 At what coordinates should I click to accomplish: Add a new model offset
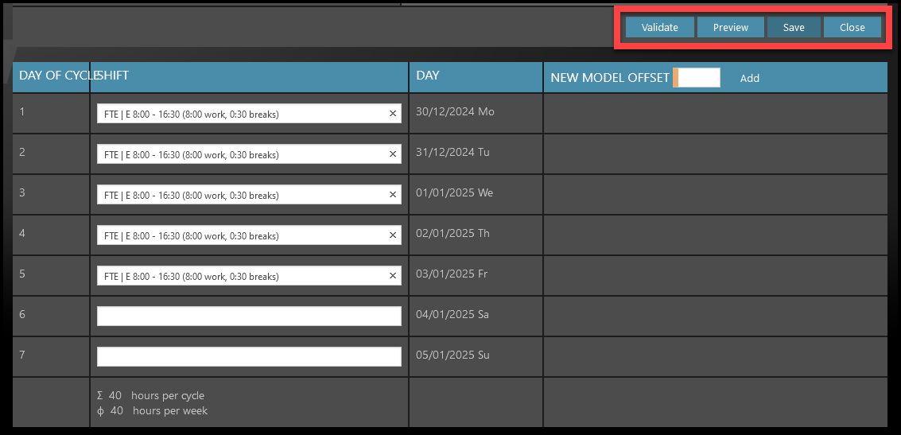pos(749,78)
